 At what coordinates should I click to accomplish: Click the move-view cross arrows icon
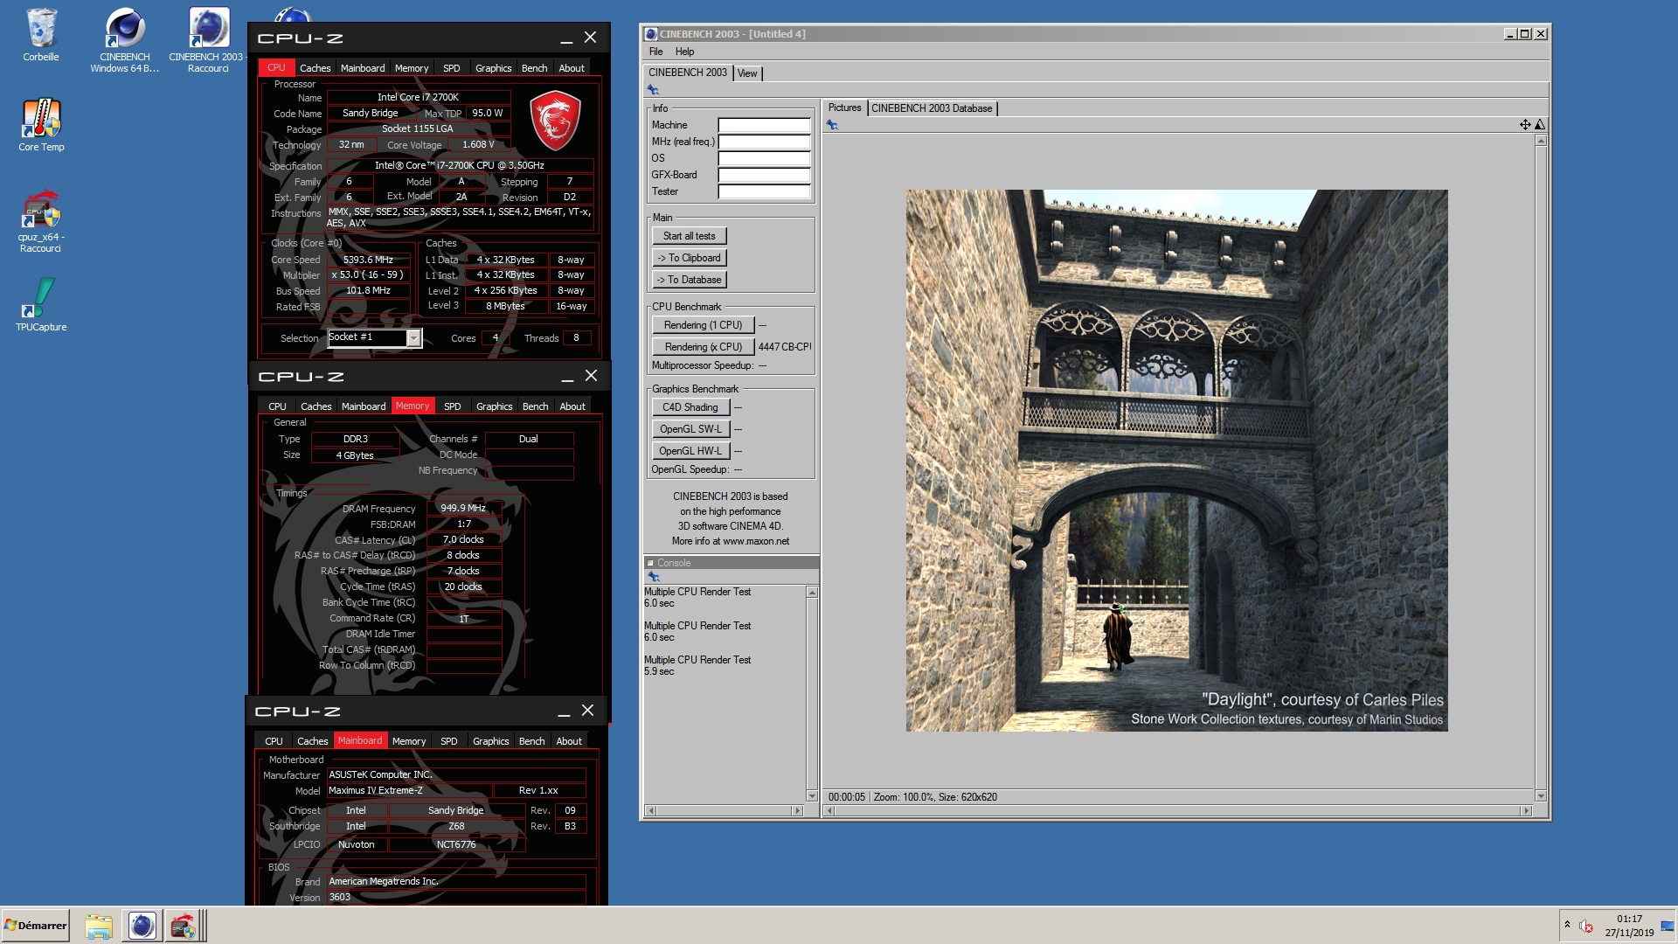1525,125
